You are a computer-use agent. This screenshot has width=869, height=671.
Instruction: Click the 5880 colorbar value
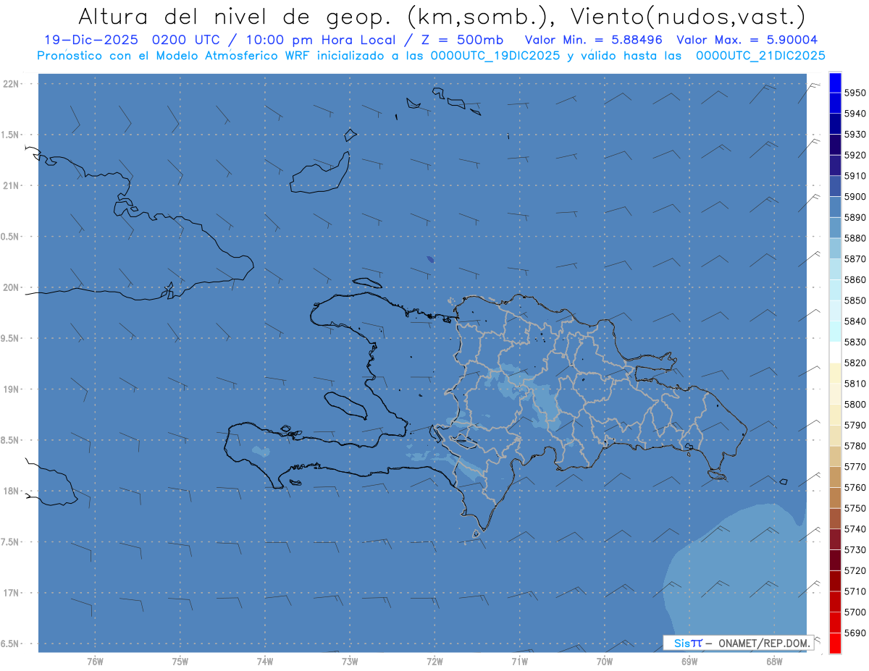(x=855, y=238)
